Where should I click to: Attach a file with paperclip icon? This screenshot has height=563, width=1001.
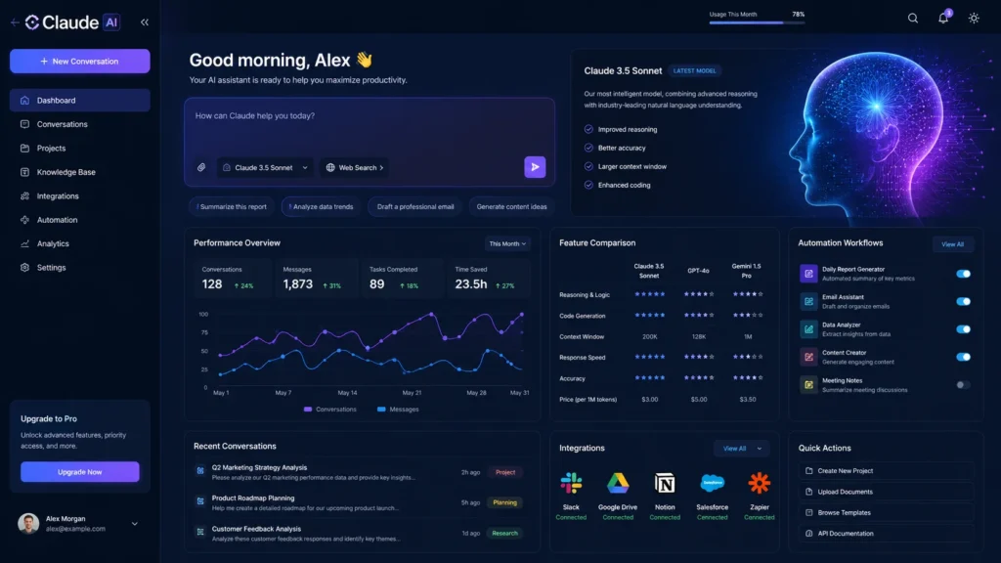coord(201,167)
